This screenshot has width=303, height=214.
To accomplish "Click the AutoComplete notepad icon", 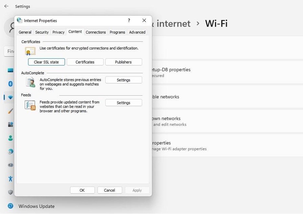I will click(x=30, y=82).
